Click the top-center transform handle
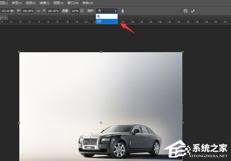Image resolution: width=231 pixels, height=161 pixels. click(x=101, y=52)
